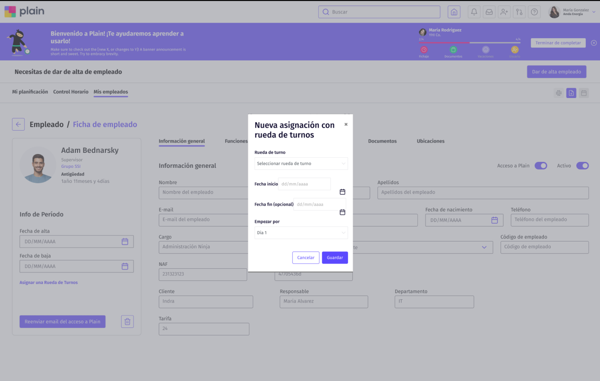Open the inbox tray icon
This screenshot has height=381, width=600.
489,12
